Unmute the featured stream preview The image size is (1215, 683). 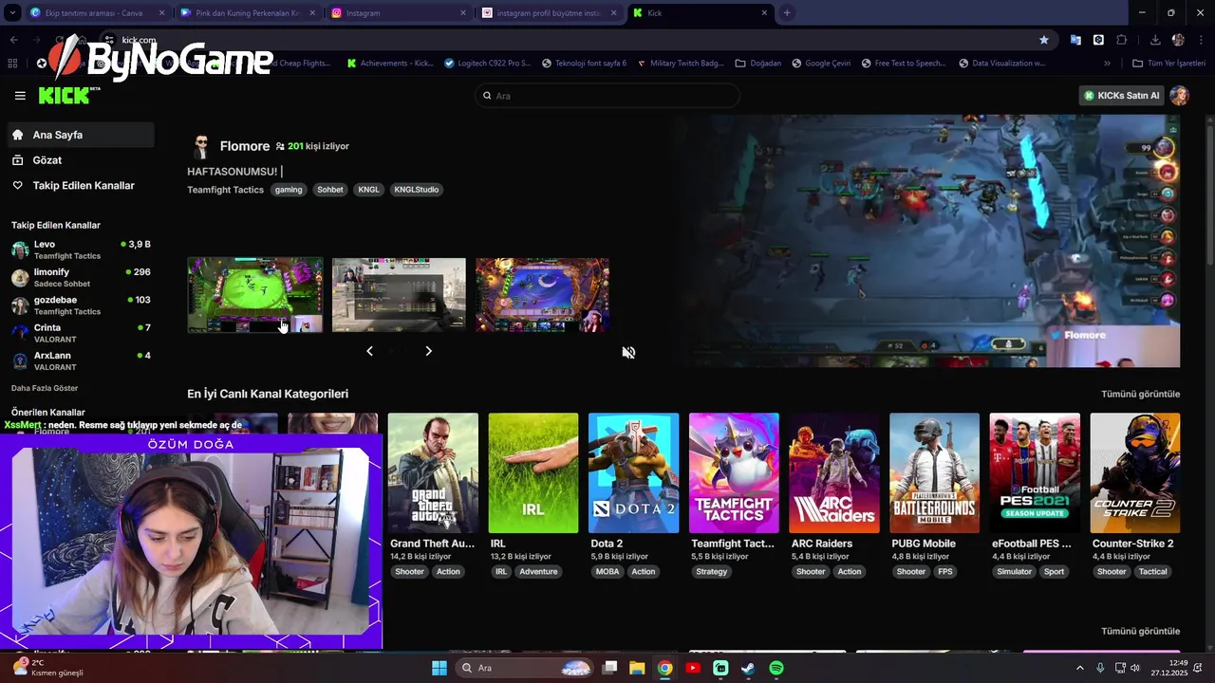coord(628,352)
